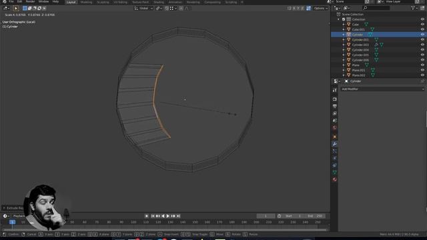This screenshot has width=427, height=240.
Task: Click the outliner search field
Action: [x=376, y=8]
